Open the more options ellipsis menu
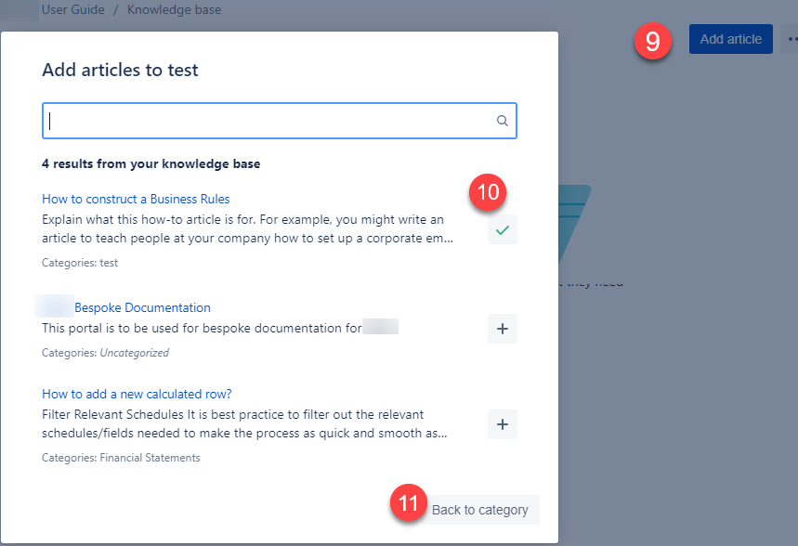This screenshot has width=798, height=546. [x=791, y=39]
